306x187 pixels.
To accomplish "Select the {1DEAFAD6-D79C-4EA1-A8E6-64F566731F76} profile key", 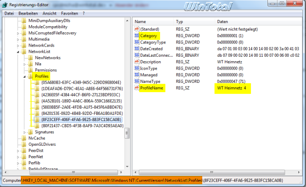I will coord(82,89).
